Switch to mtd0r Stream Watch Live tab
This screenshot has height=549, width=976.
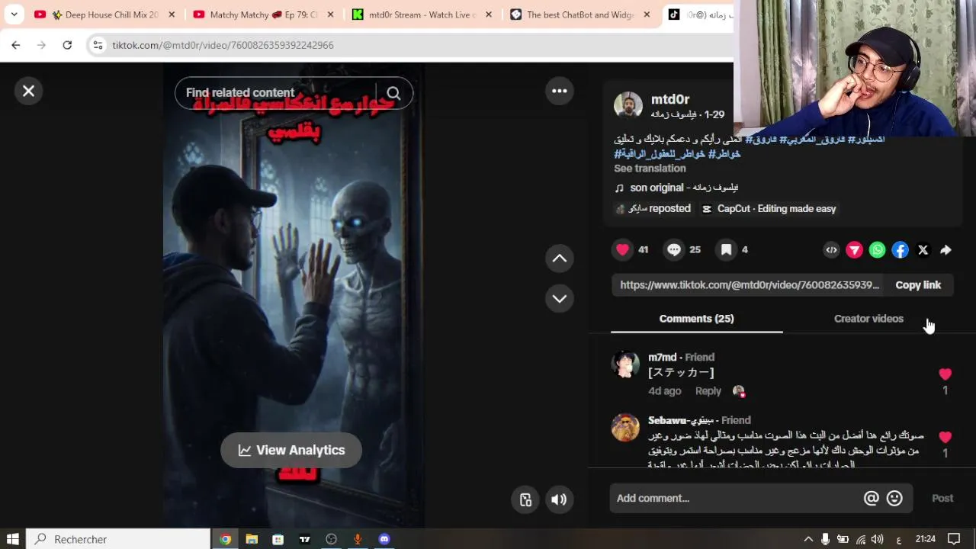[x=420, y=14]
